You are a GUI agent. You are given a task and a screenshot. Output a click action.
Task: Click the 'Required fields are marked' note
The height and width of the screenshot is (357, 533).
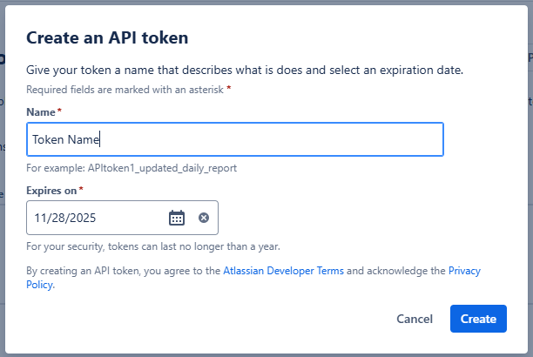coord(125,90)
